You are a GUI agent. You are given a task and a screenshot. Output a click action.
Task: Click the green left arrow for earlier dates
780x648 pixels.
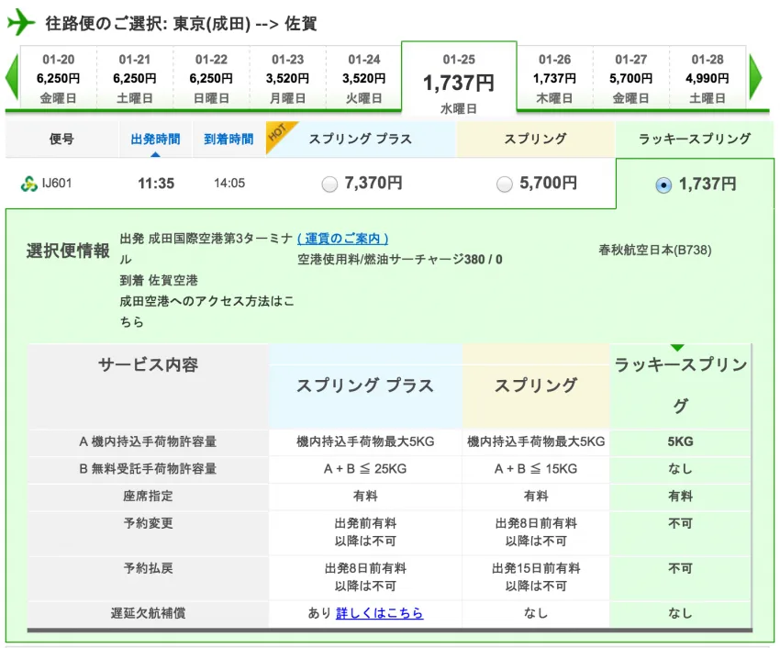tap(12, 77)
